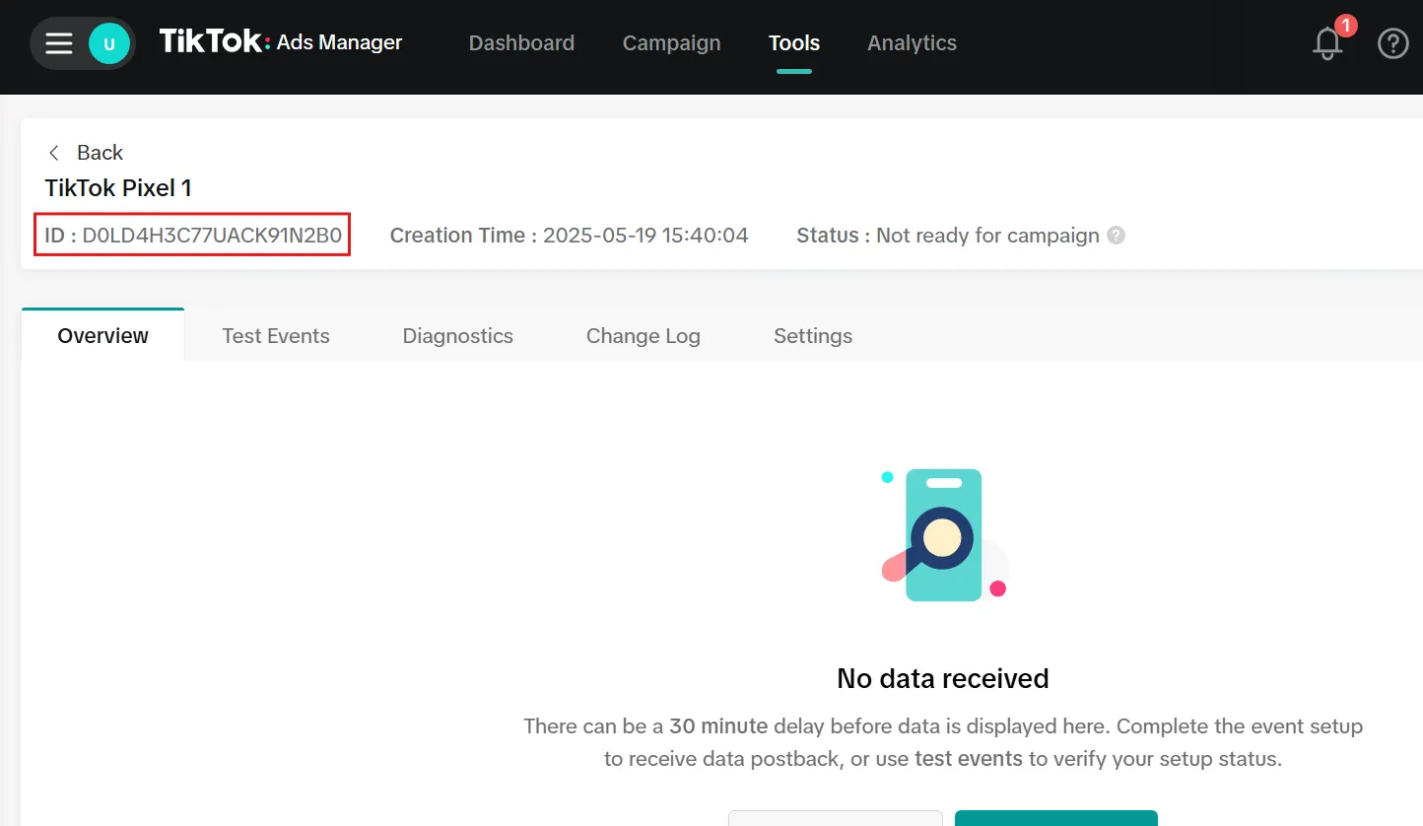This screenshot has width=1423, height=826.
Task: Open the Campaign menu
Action: click(671, 43)
